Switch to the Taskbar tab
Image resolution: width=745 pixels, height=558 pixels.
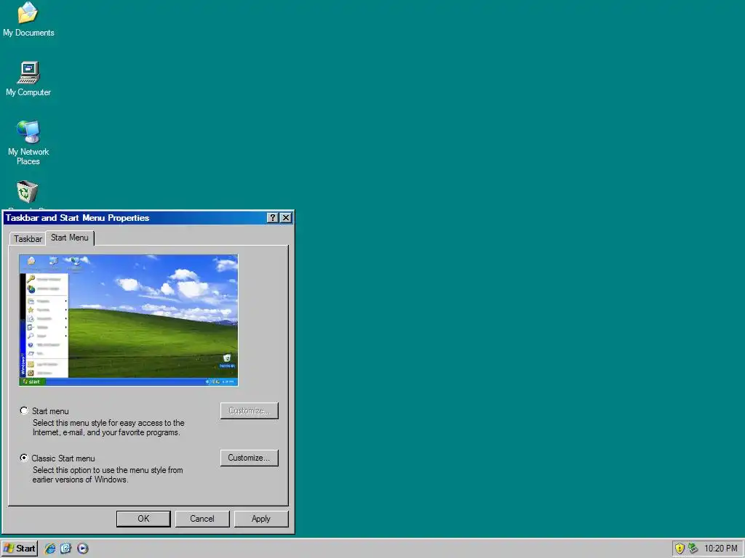point(28,238)
